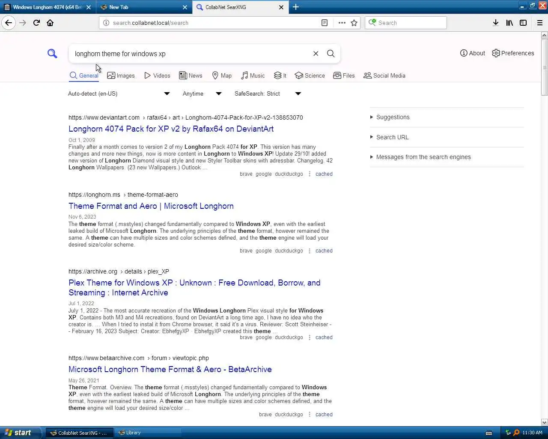Open the browser home page
Image resolution: width=548 pixels, height=439 pixels.
pyautogui.click(x=50, y=23)
